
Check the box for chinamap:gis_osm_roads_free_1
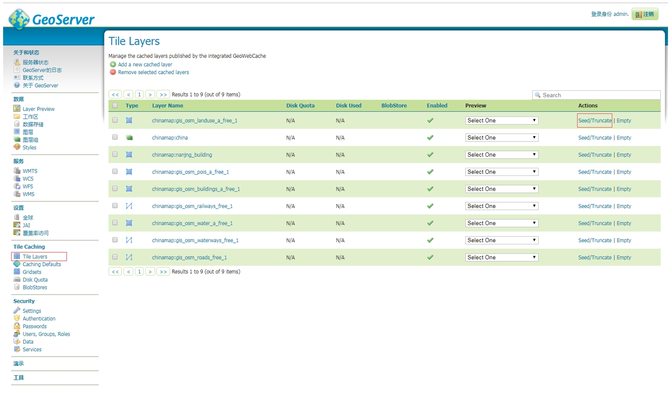coord(115,257)
